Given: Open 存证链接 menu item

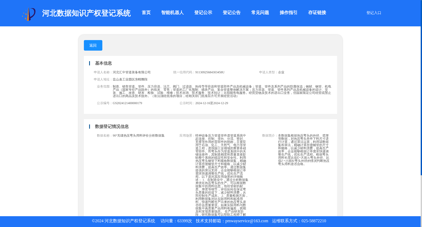Looking at the screenshot, I should (x=317, y=13).
